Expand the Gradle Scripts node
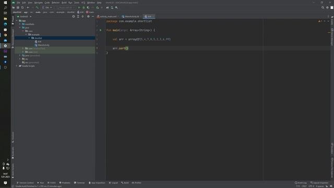 click(17, 66)
